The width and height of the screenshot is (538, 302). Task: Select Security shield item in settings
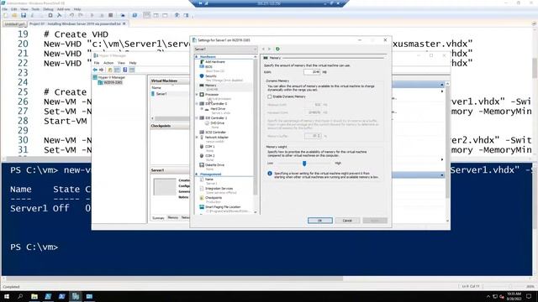[x=211, y=76]
